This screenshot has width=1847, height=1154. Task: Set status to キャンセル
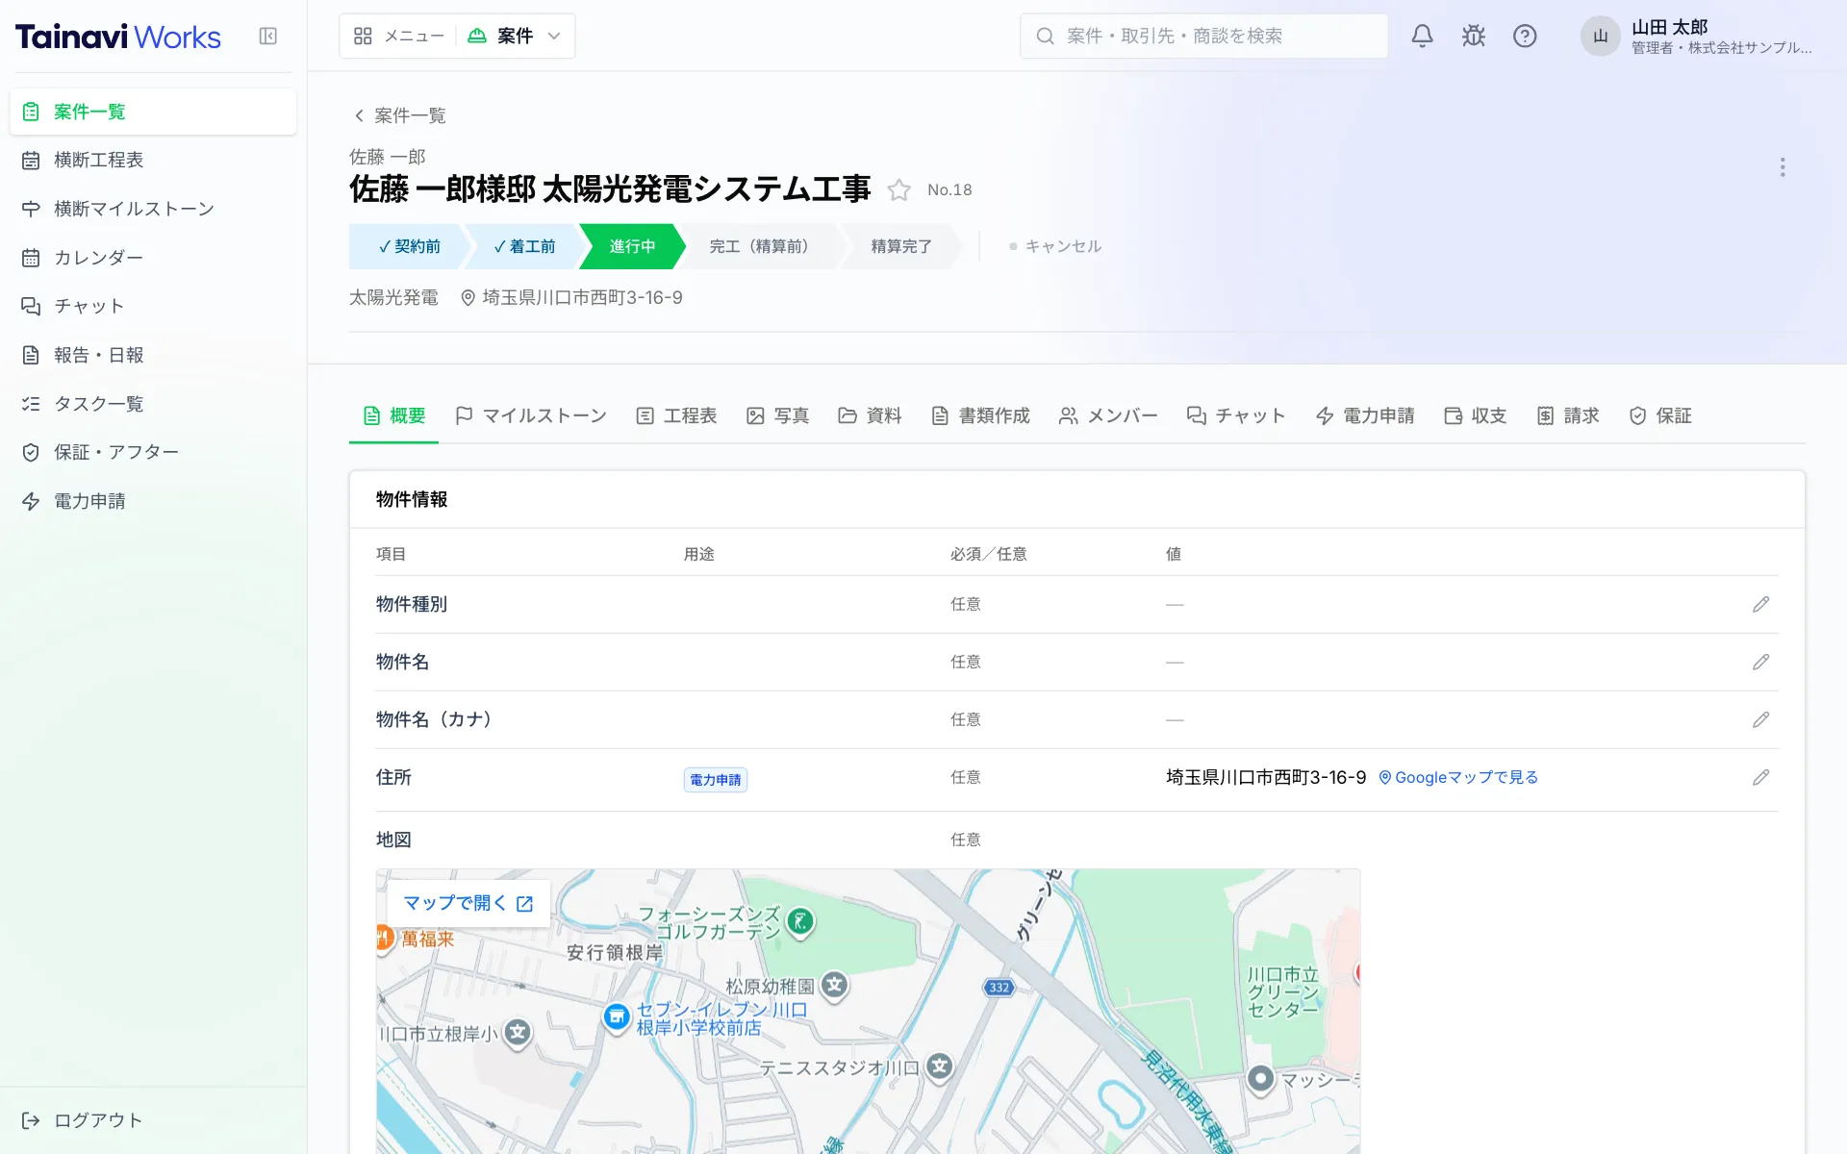point(1055,247)
